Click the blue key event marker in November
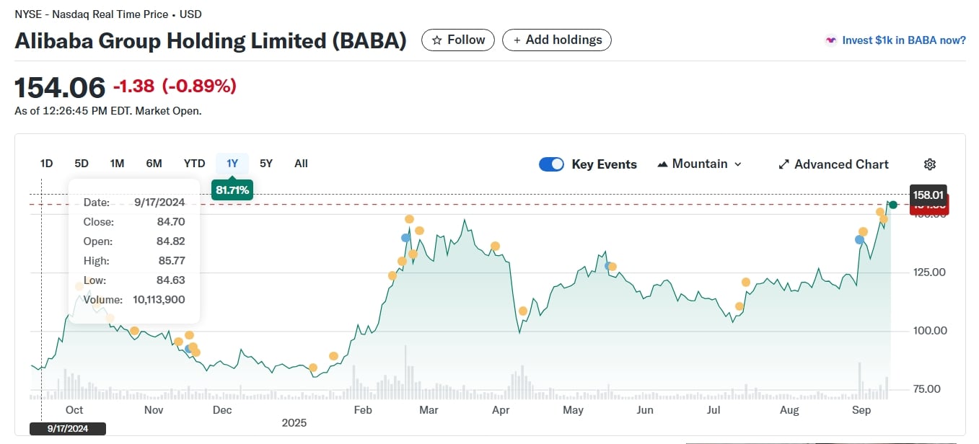The width and height of the screenshot is (979, 444). (x=189, y=349)
